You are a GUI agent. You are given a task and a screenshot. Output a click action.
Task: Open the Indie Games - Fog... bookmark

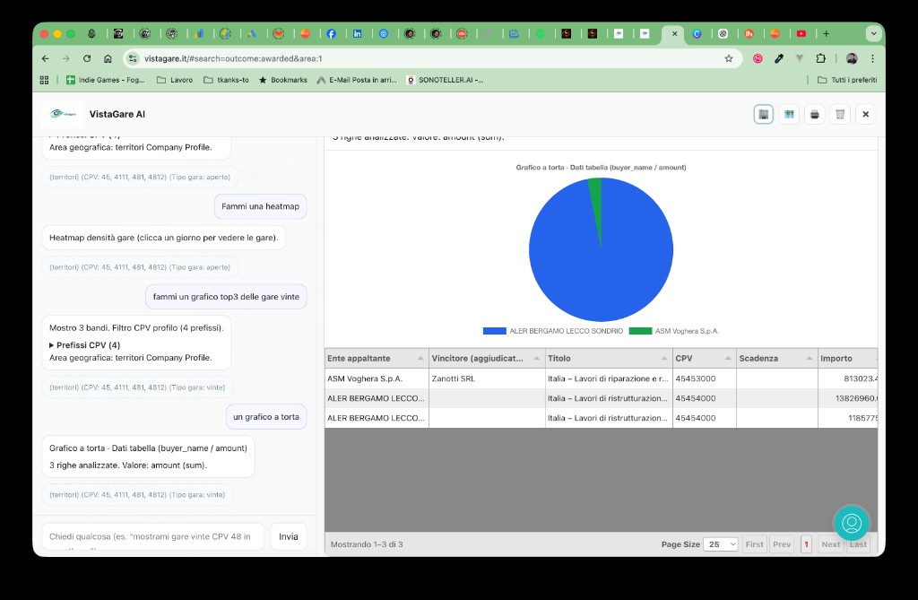coord(106,80)
